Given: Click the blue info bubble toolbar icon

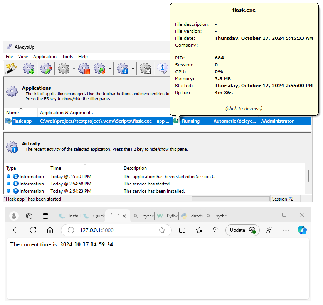Looking at the screenshot, I should 162,69.
